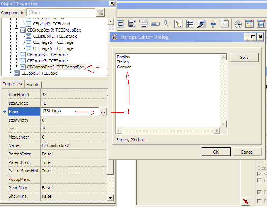Cancel the Strings Editor Dialog

pos(247,152)
